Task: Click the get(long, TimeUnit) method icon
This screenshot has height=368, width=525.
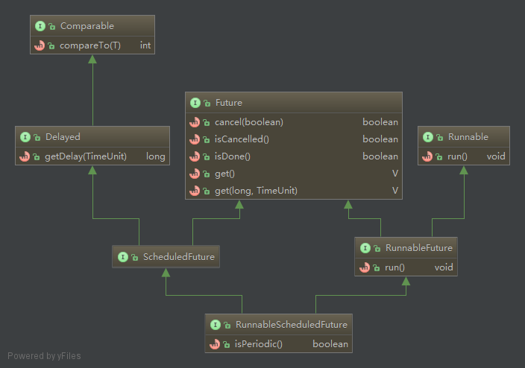Action: (195, 191)
